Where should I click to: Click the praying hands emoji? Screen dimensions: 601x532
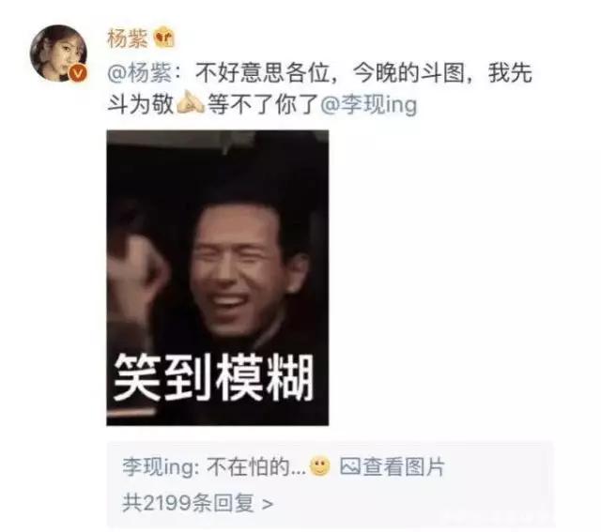[191, 102]
